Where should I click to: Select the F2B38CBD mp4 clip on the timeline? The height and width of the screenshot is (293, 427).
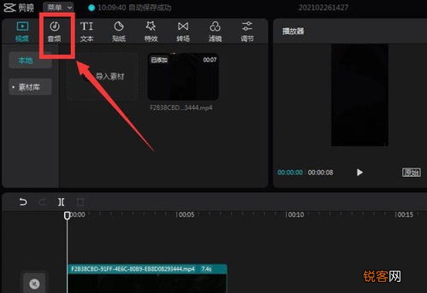tap(147, 278)
